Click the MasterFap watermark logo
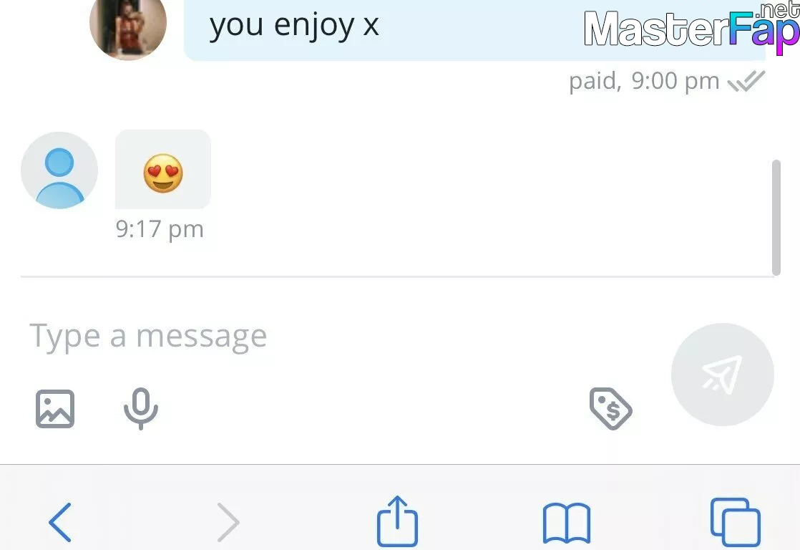The height and width of the screenshot is (550, 800). (x=692, y=28)
